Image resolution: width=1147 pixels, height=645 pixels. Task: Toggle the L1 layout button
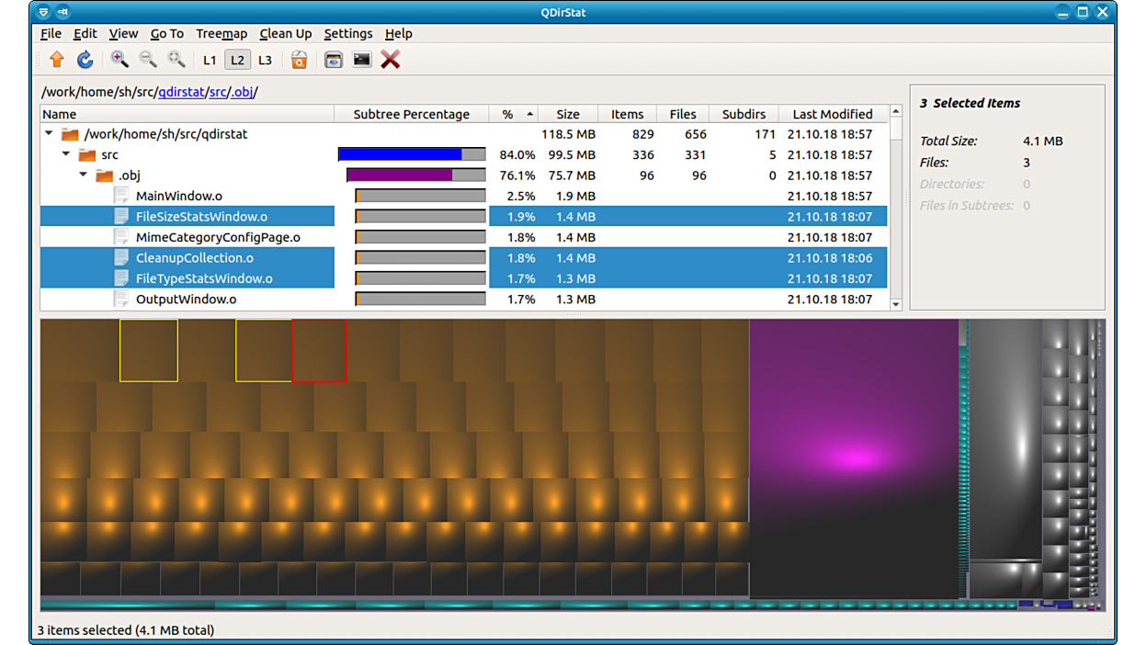210,60
